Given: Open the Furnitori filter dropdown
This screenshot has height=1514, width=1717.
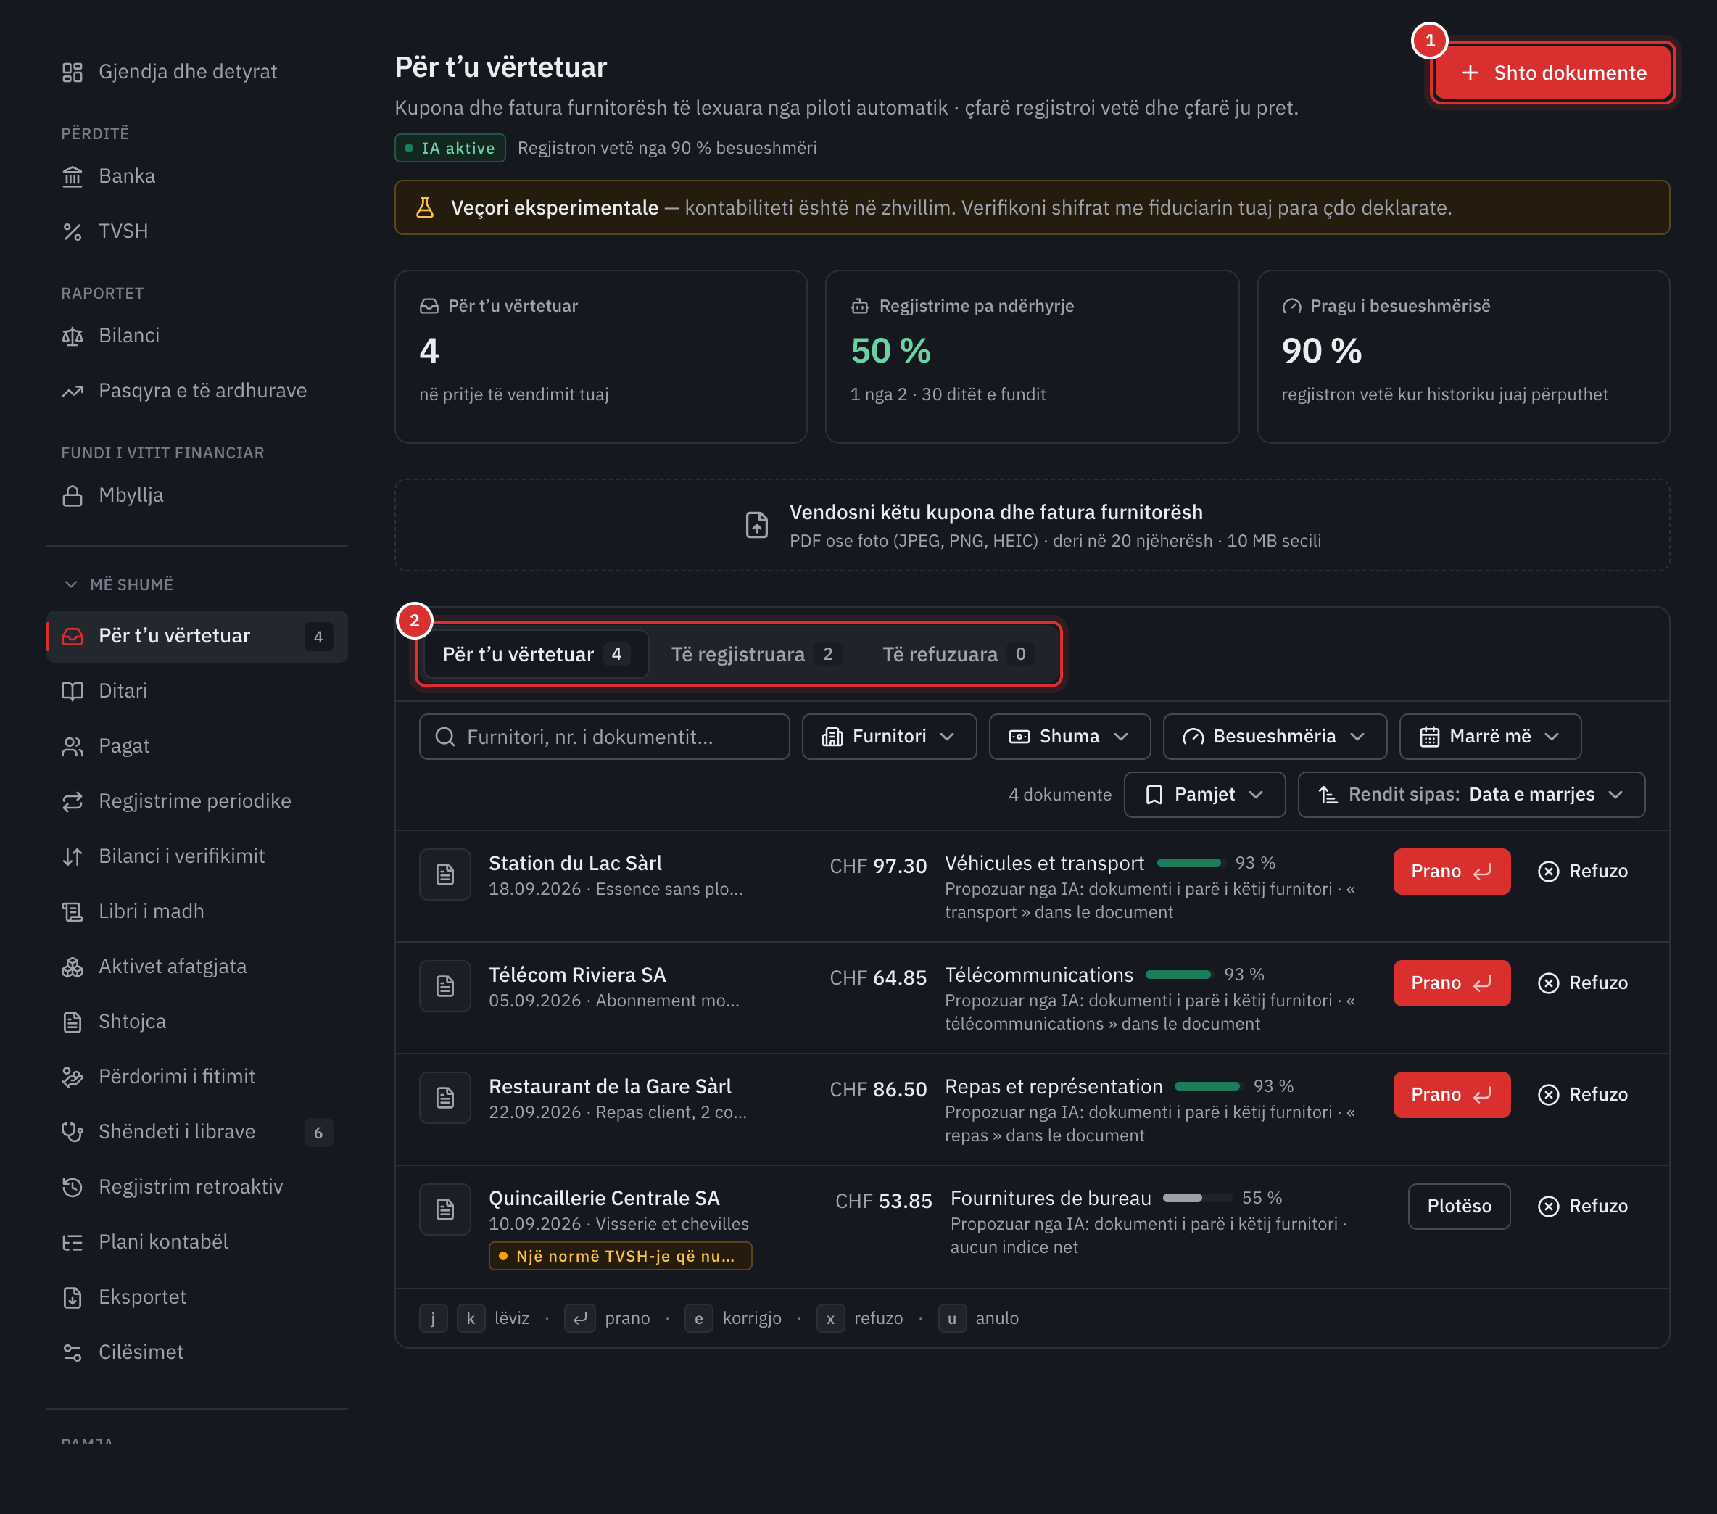Looking at the screenshot, I should pos(889,737).
